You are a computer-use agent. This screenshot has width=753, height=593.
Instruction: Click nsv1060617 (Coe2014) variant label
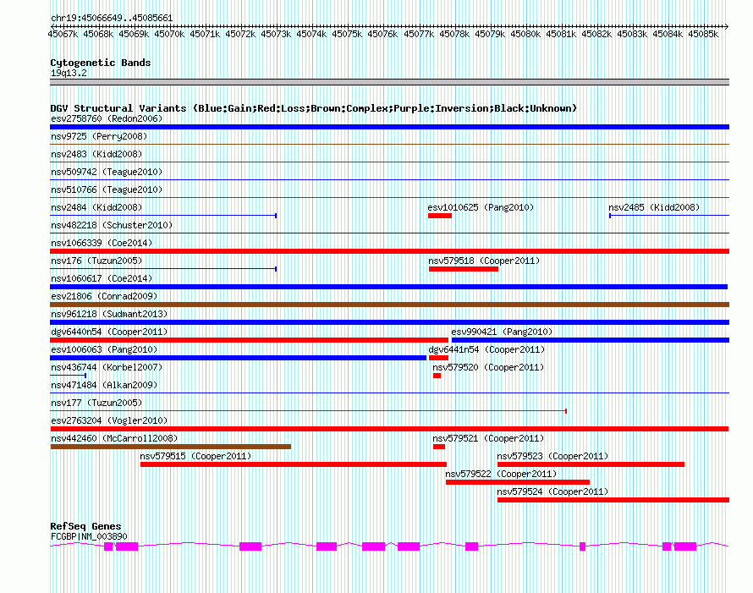tap(102, 278)
